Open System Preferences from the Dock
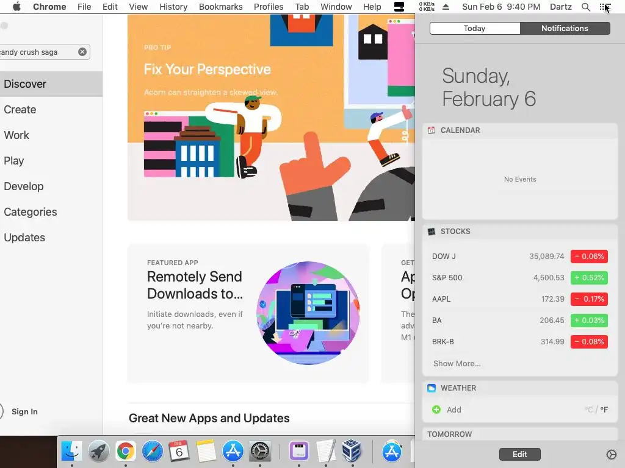 point(260,452)
